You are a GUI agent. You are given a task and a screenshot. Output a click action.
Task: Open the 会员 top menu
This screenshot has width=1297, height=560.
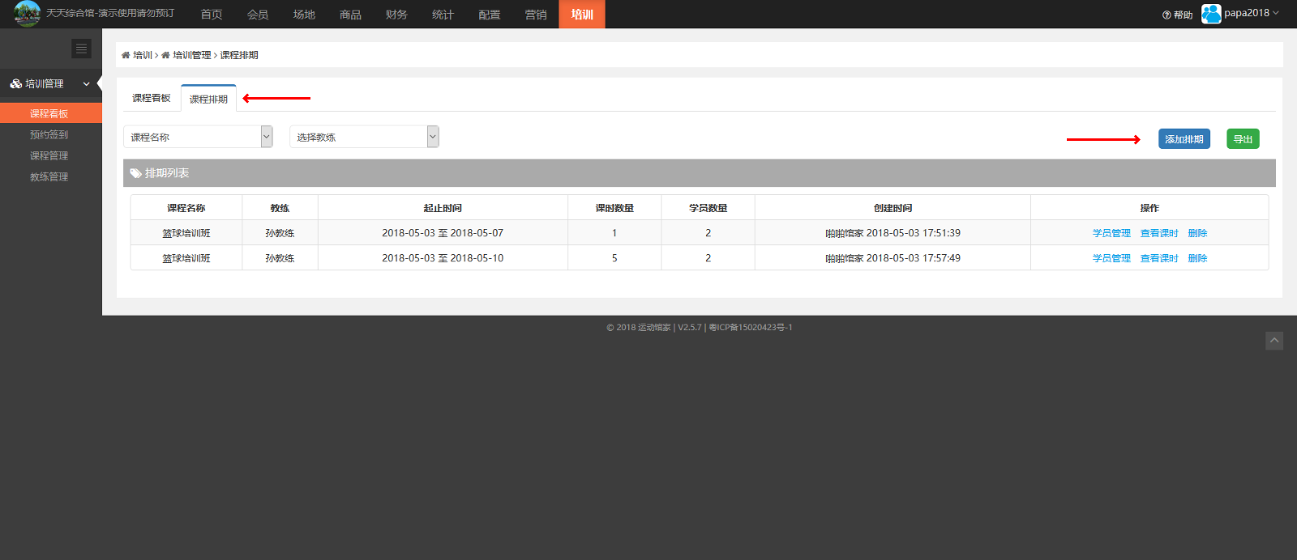click(258, 15)
